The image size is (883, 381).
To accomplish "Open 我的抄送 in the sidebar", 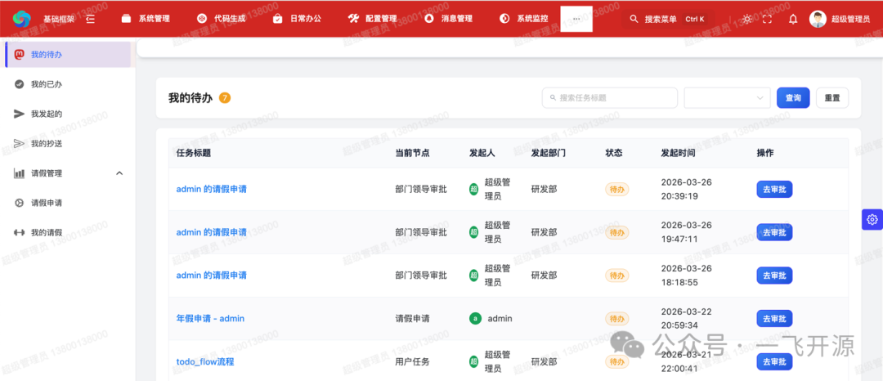I will tap(68, 144).
